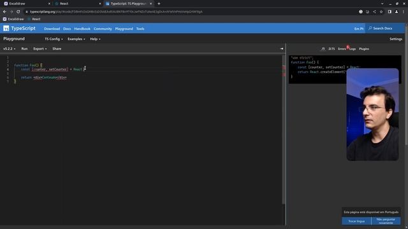This screenshot has width=408, height=229.
Task: Open Handbook in TypeScript nav
Action: point(82,29)
